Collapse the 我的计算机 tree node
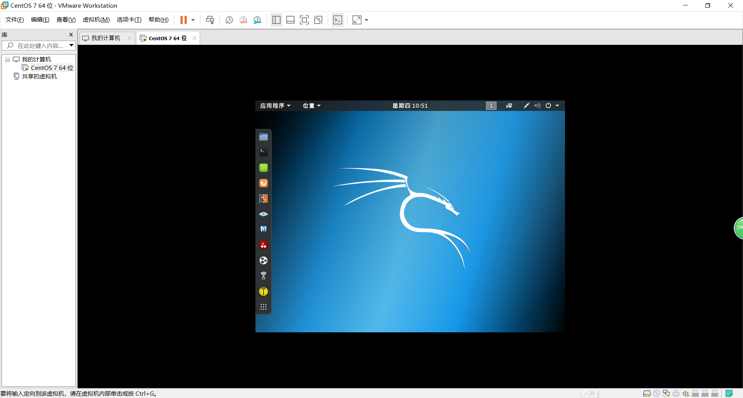The height and width of the screenshot is (398, 743). [7, 60]
